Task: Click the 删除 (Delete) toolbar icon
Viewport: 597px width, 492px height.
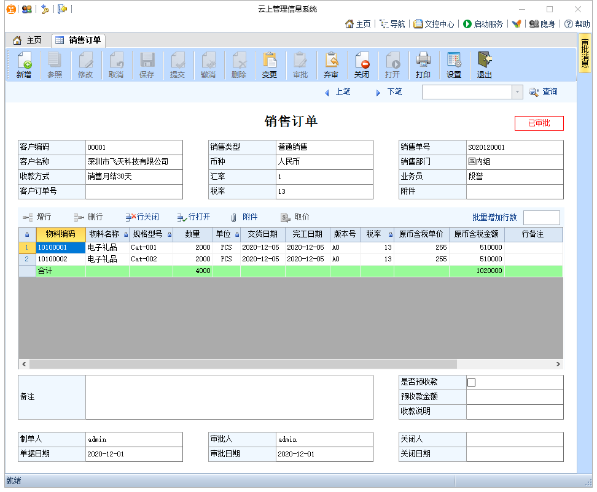Action: (239, 65)
